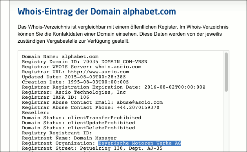Click the 'Registrar IANA ID: 106' line
Viewport: 247px width, 152px height.
55,97
